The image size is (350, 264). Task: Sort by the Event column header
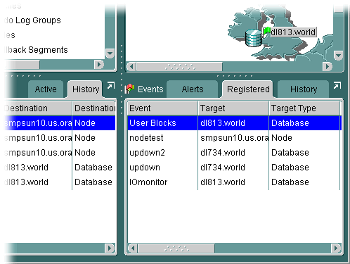tap(162, 108)
